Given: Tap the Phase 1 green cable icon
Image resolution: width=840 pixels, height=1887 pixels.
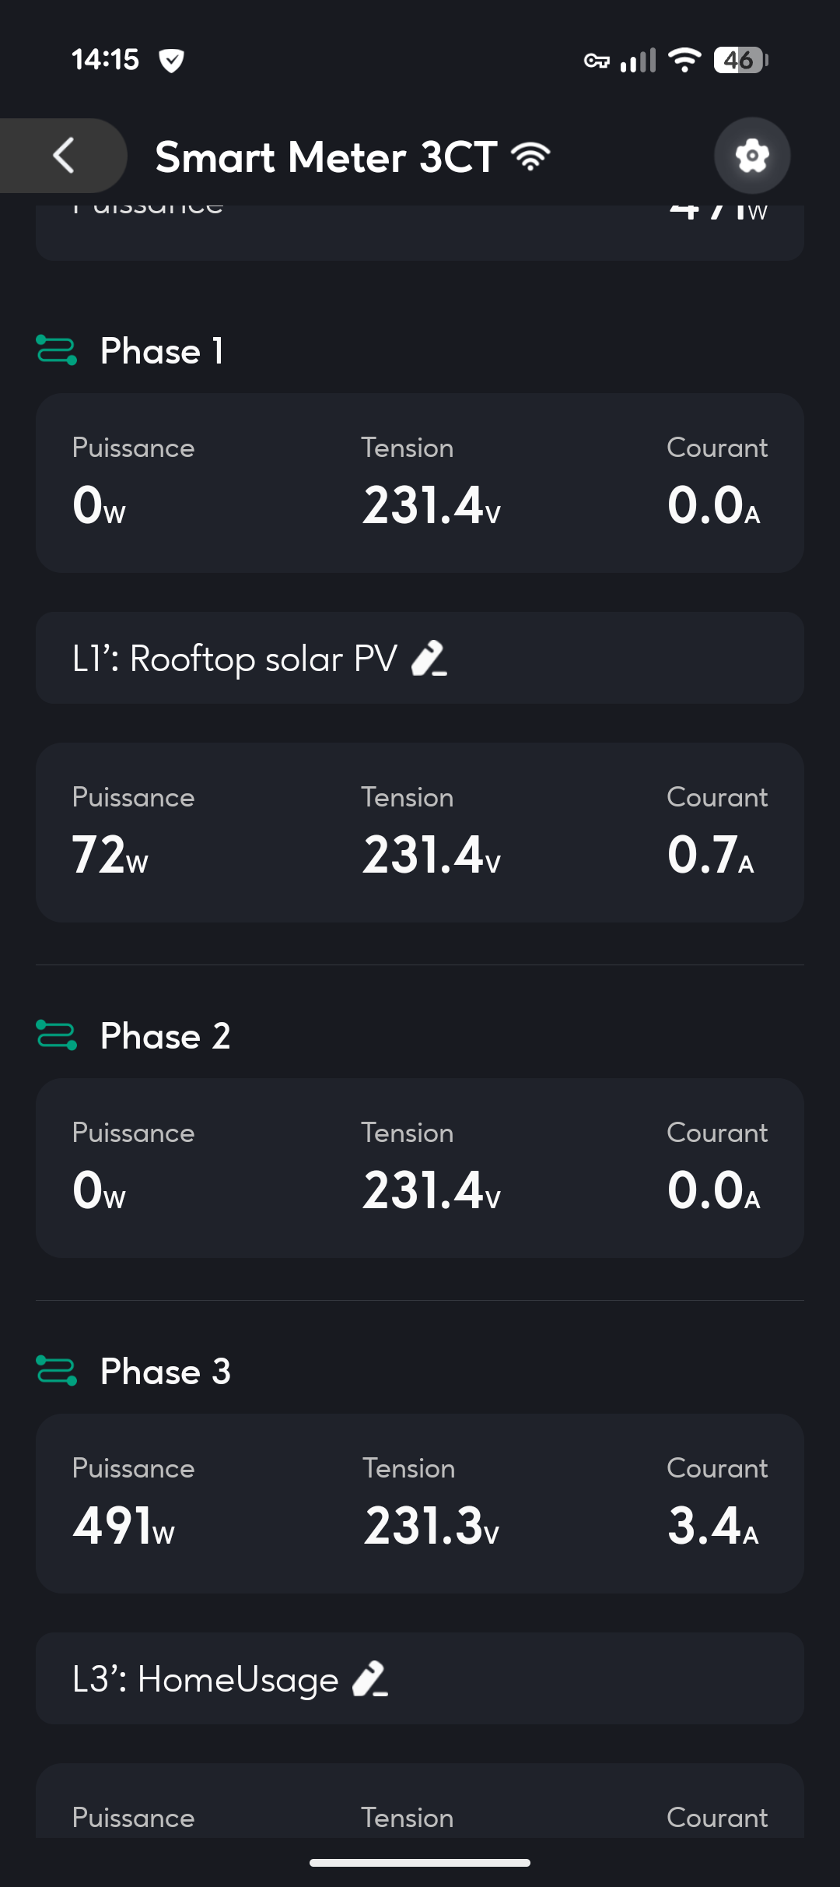Looking at the screenshot, I should click(x=57, y=350).
